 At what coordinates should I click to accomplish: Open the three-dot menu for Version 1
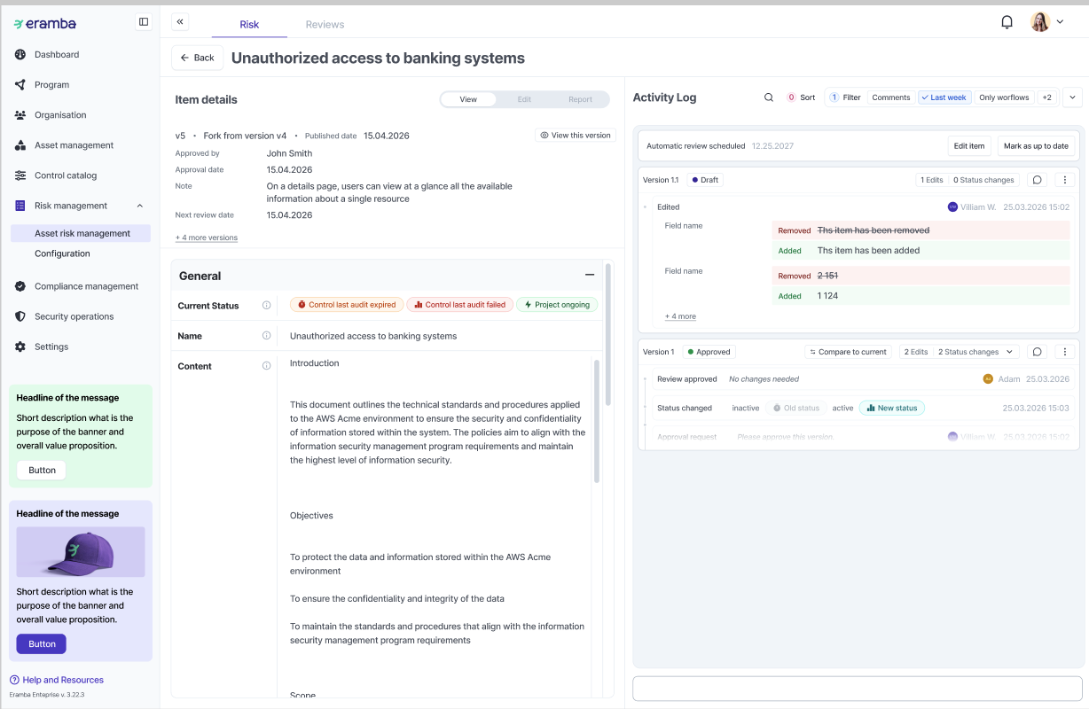coord(1065,352)
